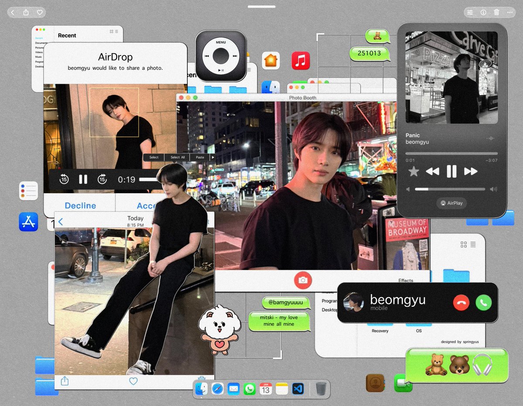The height and width of the screenshot is (406, 523).
Task: Open the Home app icon
Action: (271, 61)
